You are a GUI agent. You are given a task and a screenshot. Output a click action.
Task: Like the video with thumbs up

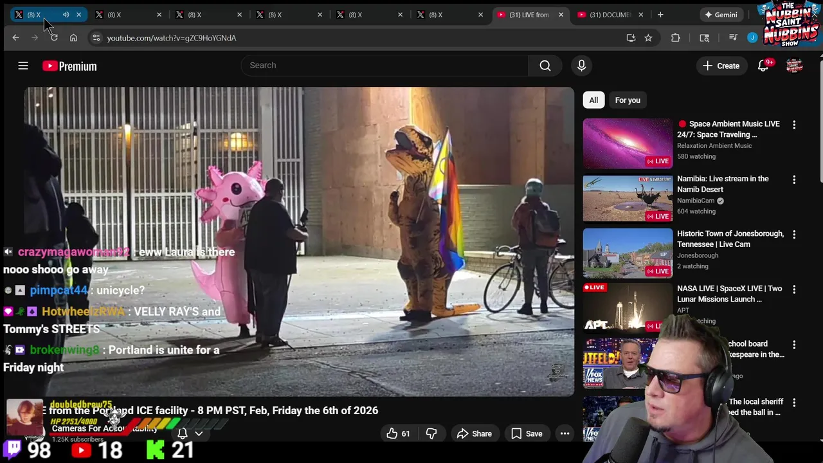point(398,433)
